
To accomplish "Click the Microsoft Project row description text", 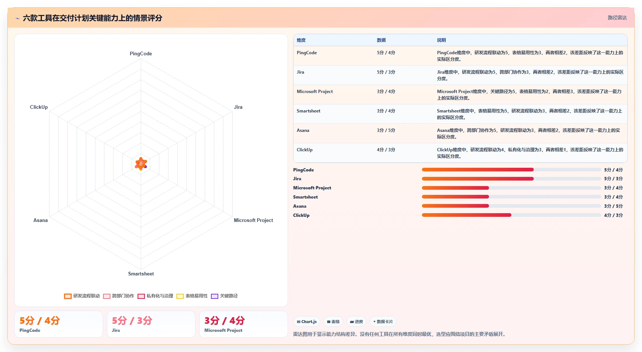I will (x=529, y=95).
